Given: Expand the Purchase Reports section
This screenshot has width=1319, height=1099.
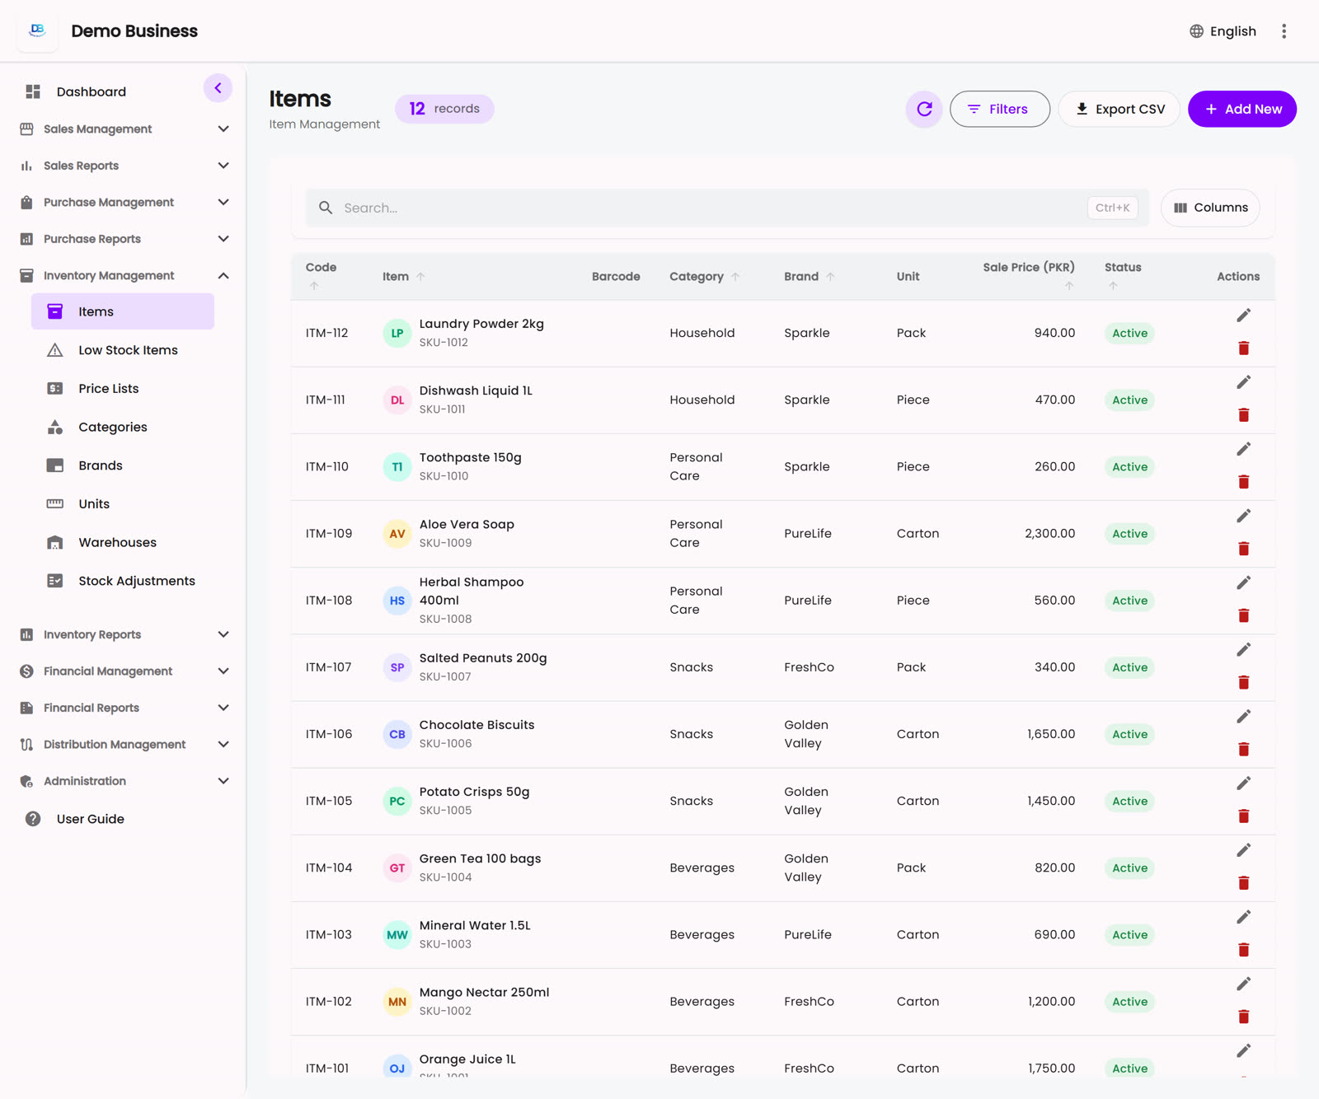Looking at the screenshot, I should (124, 239).
